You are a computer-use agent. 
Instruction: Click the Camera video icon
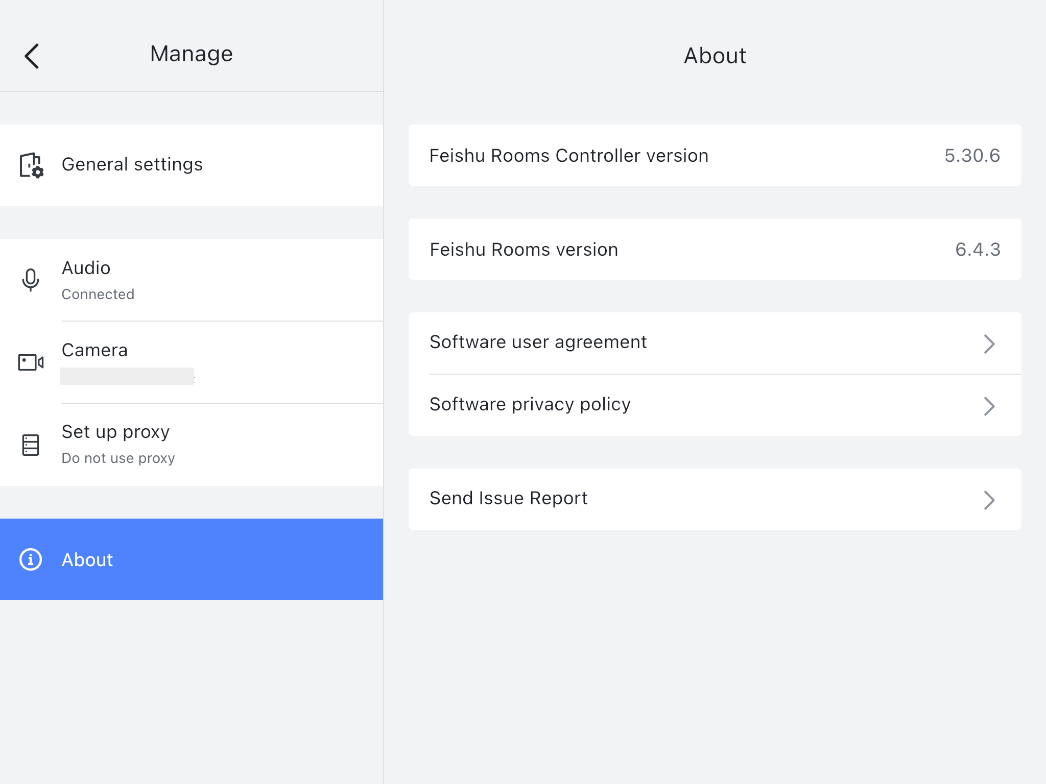pos(31,362)
